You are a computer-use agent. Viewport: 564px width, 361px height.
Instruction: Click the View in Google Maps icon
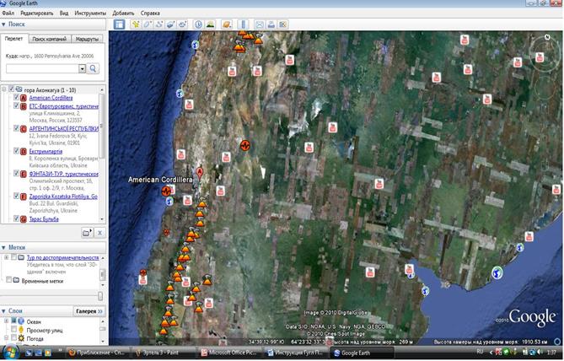282,24
